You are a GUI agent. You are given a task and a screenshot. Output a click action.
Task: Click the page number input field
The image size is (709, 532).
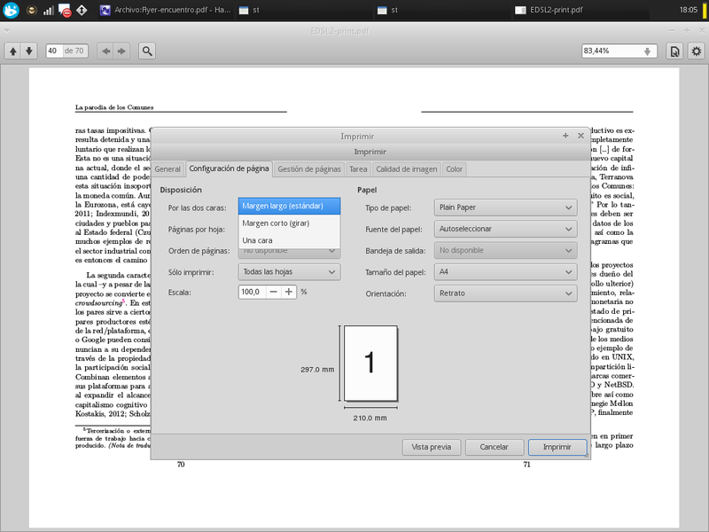(x=53, y=51)
